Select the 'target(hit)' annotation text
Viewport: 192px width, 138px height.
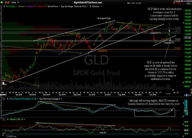(x=103, y=50)
